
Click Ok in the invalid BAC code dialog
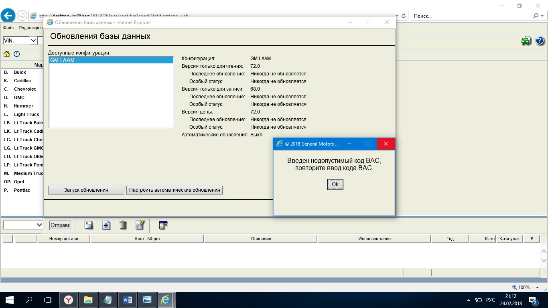[x=335, y=184]
